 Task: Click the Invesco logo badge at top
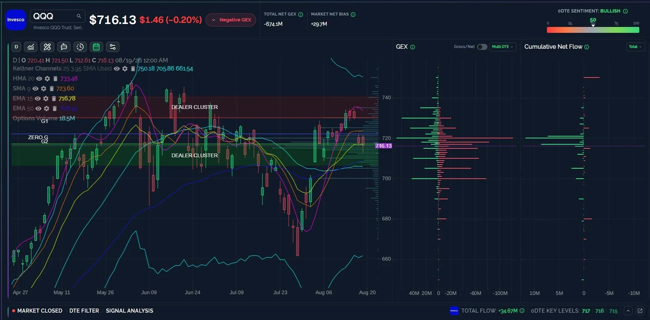click(16, 20)
